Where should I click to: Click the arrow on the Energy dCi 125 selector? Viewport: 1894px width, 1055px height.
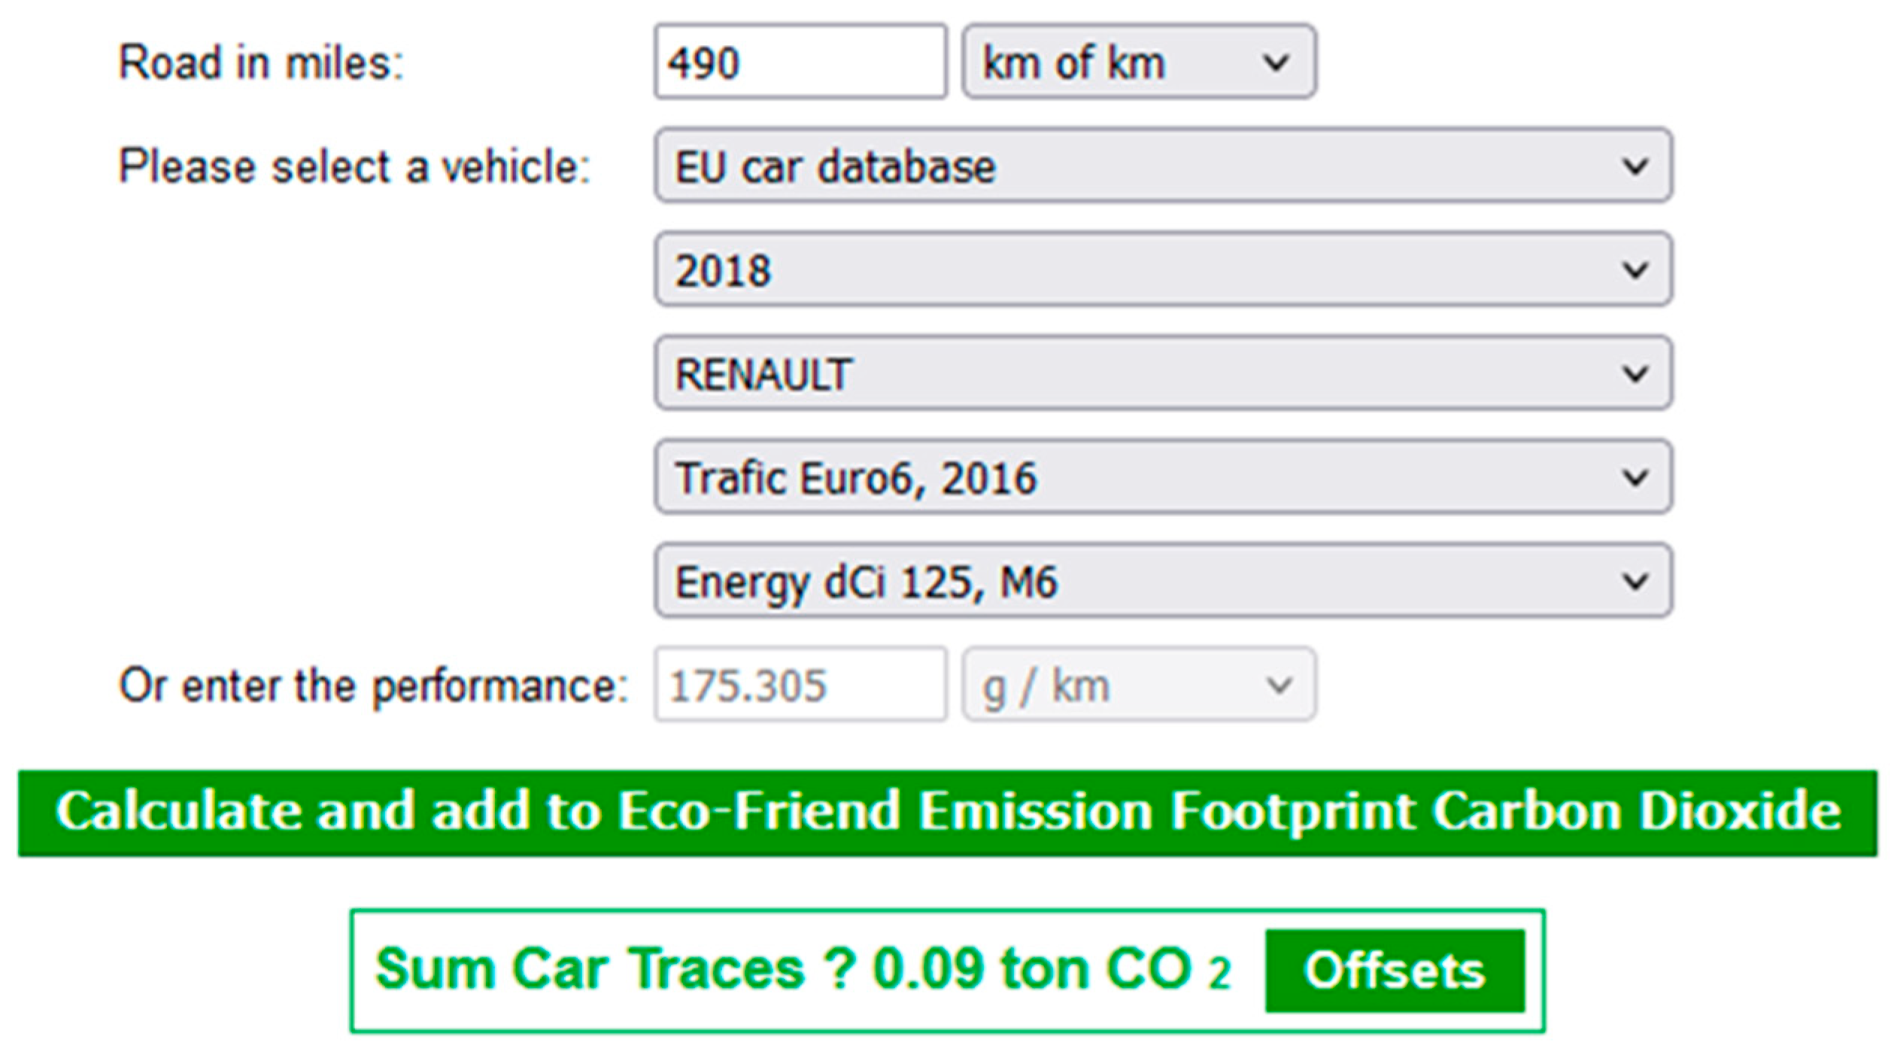pyautogui.click(x=1634, y=582)
